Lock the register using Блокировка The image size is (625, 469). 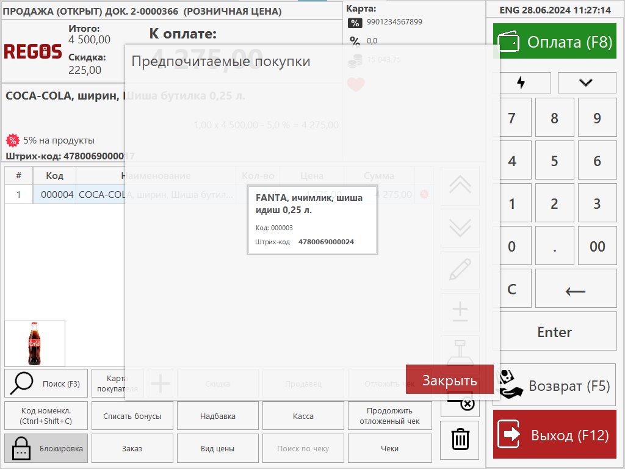(x=46, y=448)
